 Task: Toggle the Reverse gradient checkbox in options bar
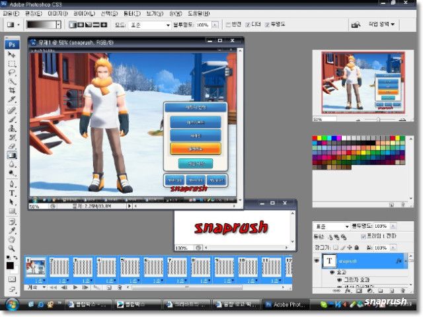[x=228, y=24]
